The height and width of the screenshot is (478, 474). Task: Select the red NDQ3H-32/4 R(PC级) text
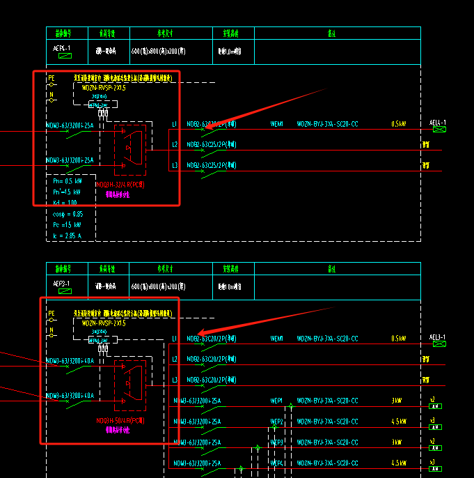click(120, 185)
